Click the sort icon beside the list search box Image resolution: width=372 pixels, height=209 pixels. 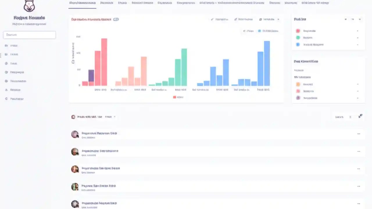click(360, 116)
